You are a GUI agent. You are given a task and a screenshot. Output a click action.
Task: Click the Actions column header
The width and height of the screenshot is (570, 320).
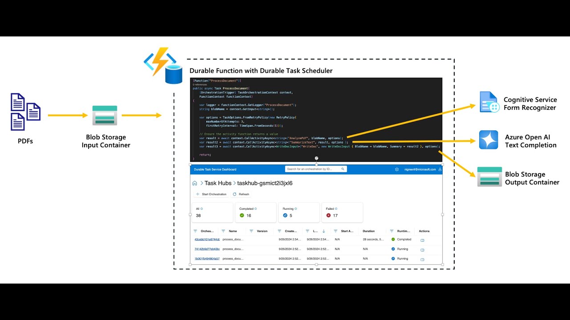click(424, 231)
